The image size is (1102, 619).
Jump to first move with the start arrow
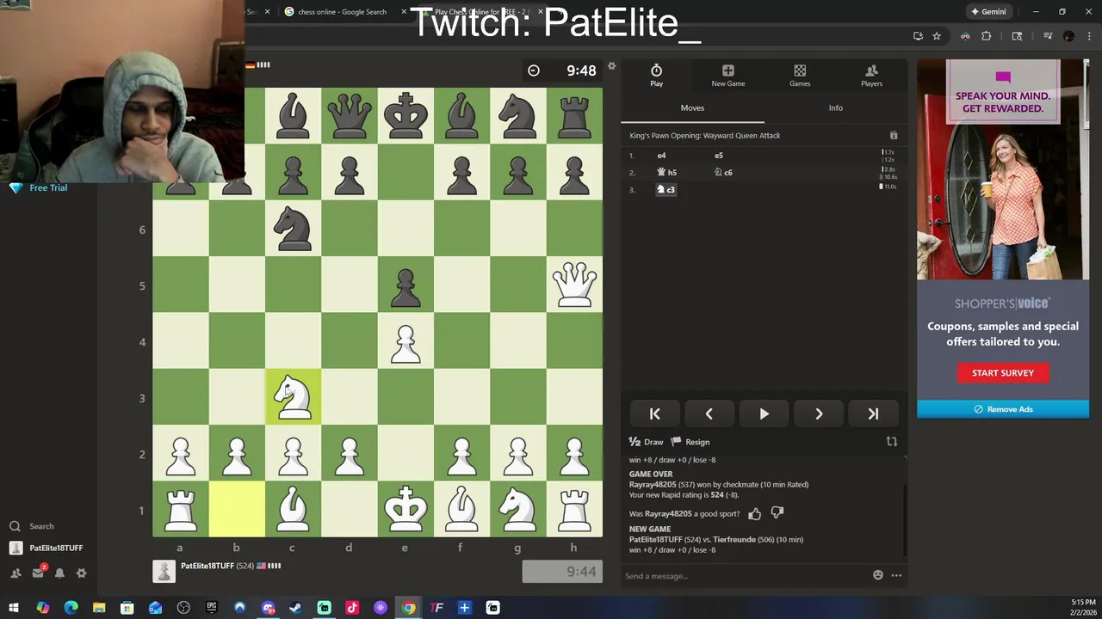pyautogui.click(x=654, y=414)
